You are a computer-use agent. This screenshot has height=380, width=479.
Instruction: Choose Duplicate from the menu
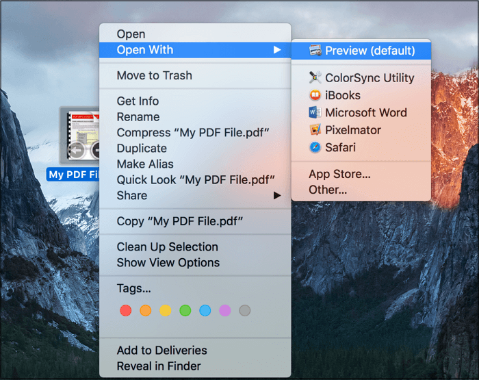195,149
